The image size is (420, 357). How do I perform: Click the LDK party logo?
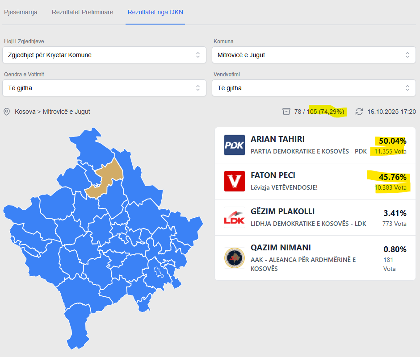tap(235, 217)
